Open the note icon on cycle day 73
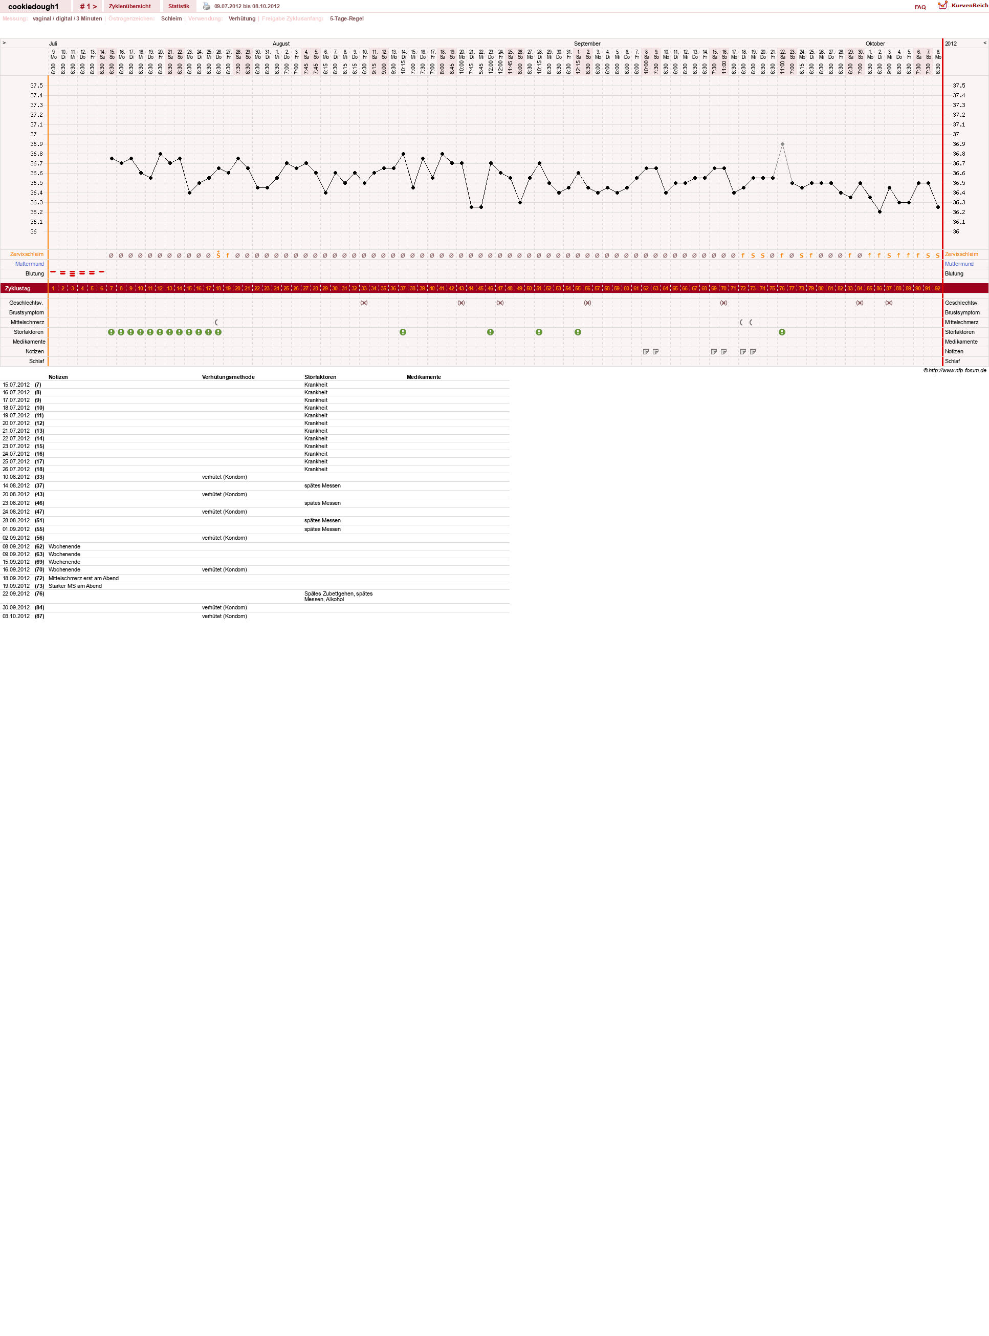Viewport: 989px width, 1336px height. (x=753, y=352)
